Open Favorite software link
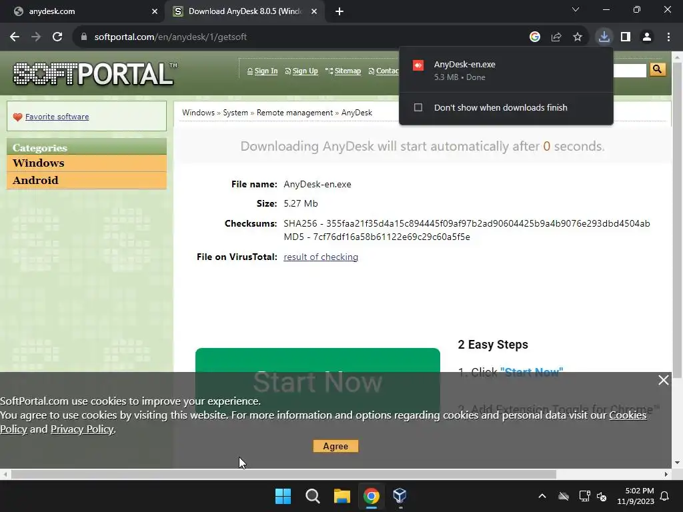The image size is (683, 512). point(57,117)
